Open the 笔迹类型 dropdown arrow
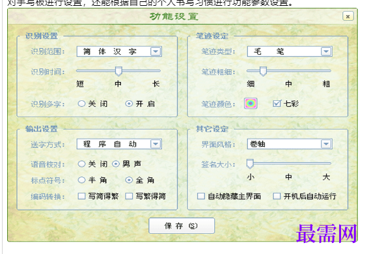The height and width of the screenshot is (254, 369). 326,51
